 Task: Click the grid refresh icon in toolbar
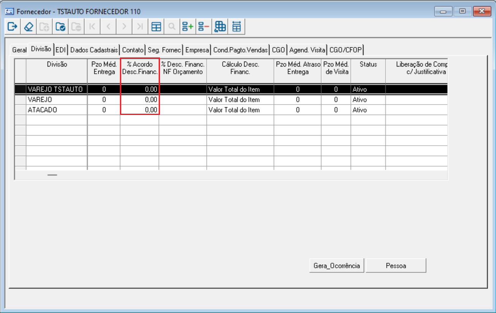(x=220, y=27)
